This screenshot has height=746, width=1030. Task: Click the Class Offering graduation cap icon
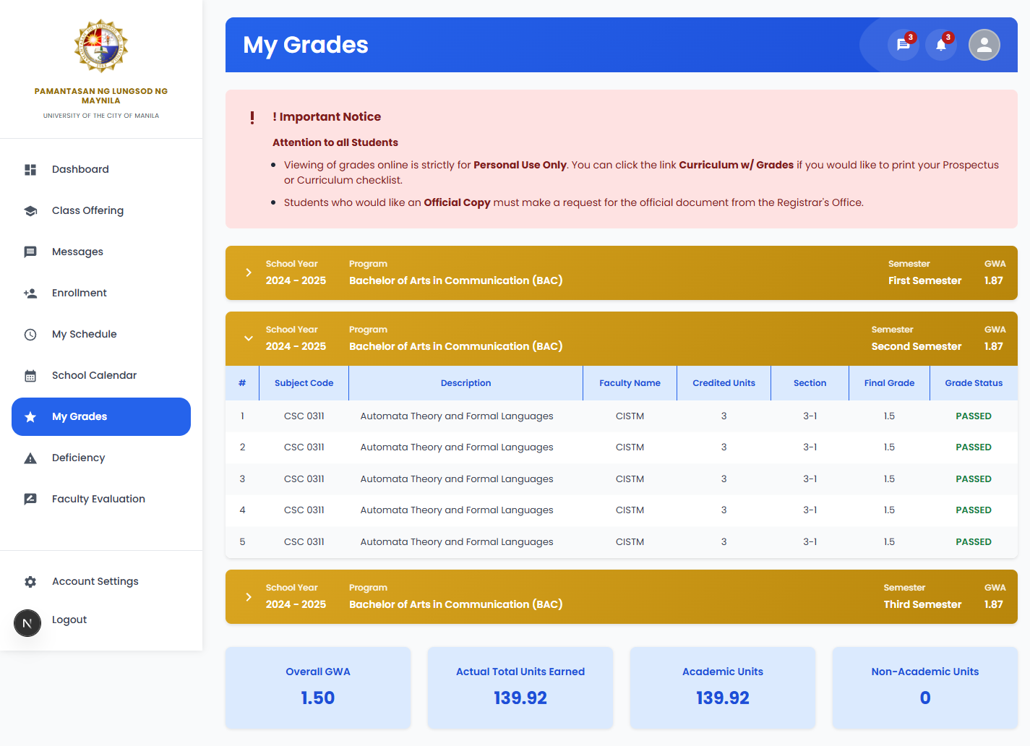[x=30, y=210]
